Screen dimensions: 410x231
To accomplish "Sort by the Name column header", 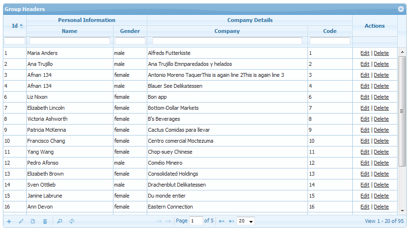I will click(70, 31).
